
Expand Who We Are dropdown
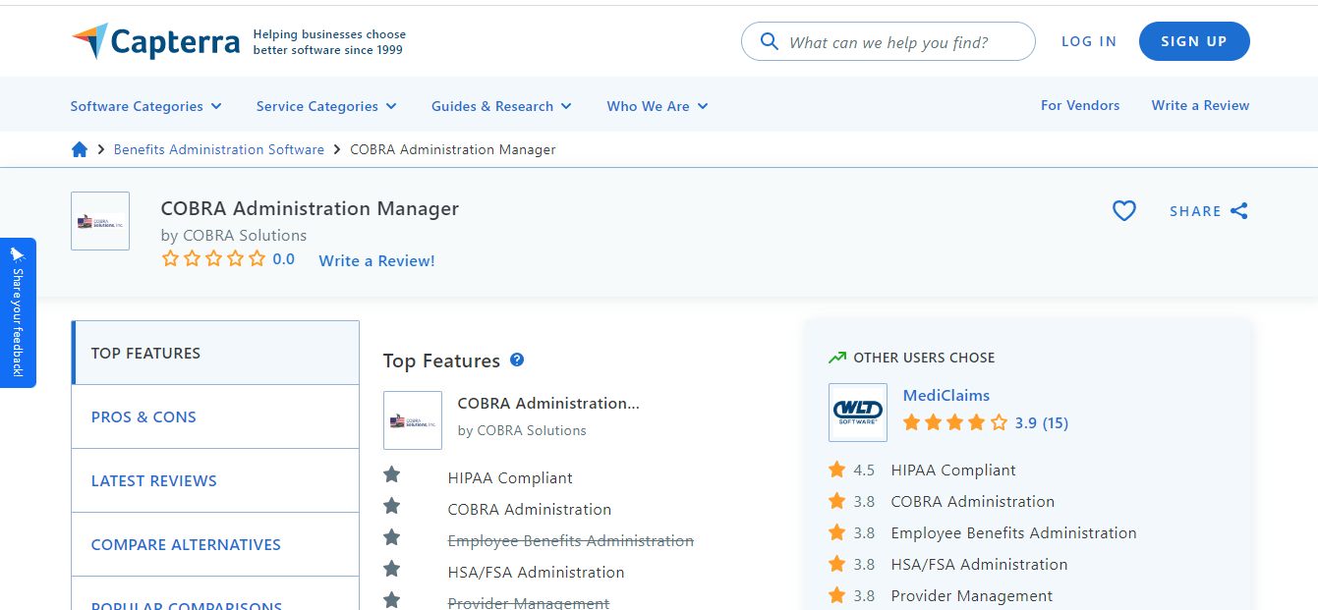pyautogui.click(x=658, y=106)
